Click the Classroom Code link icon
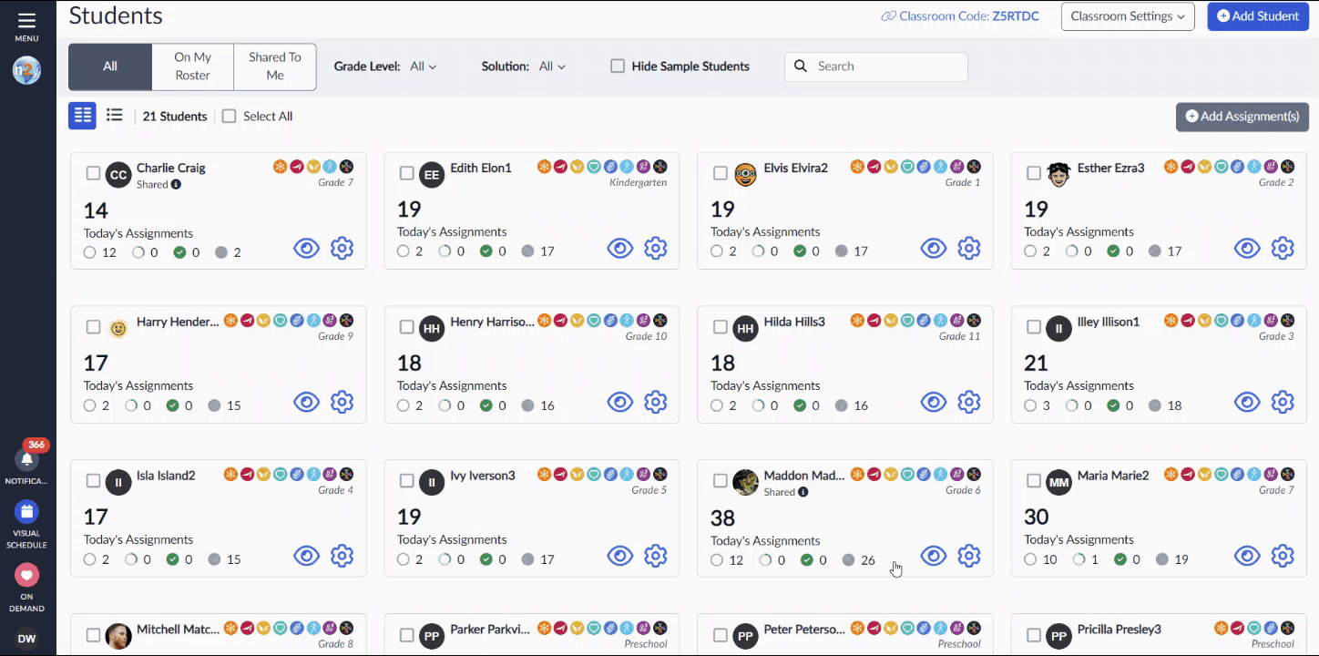 (888, 16)
